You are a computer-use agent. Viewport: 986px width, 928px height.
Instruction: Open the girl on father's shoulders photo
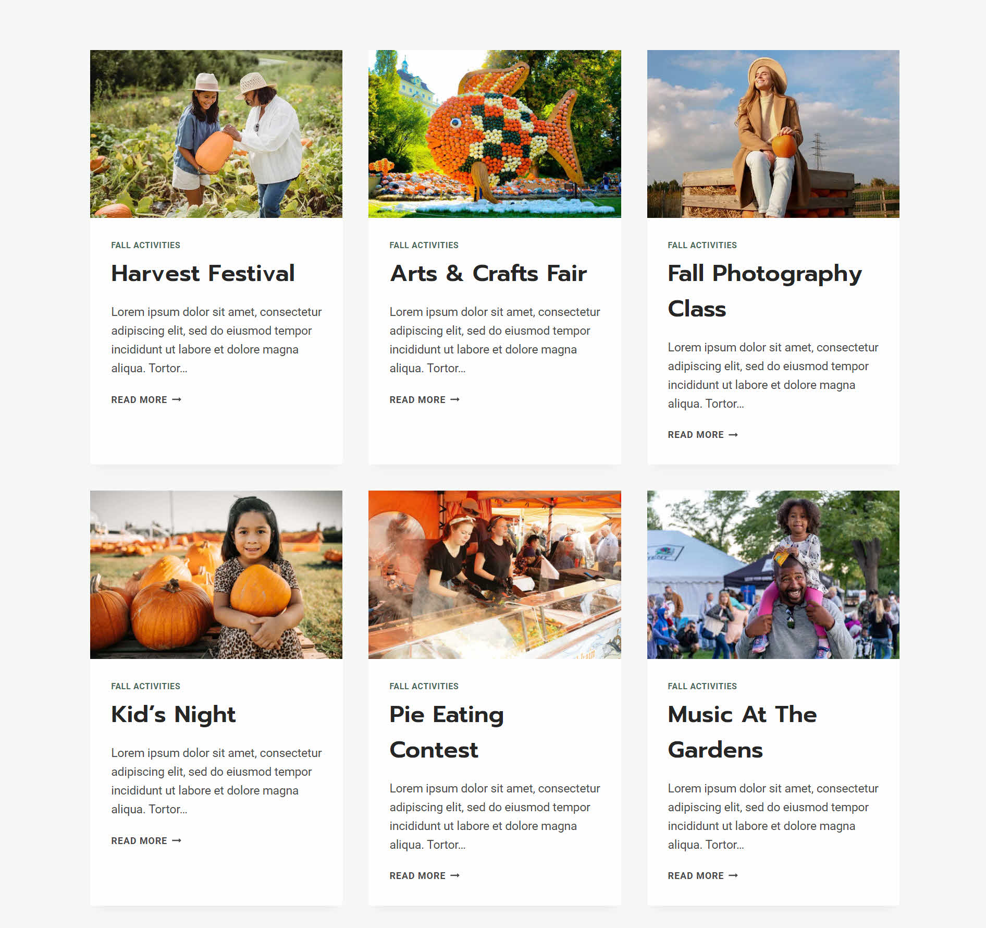click(x=773, y=575)
